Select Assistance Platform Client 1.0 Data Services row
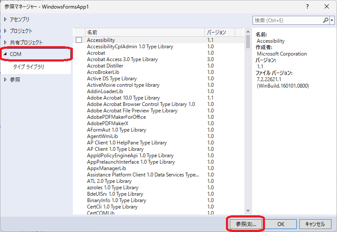The image size is (337, 232). 159,175
